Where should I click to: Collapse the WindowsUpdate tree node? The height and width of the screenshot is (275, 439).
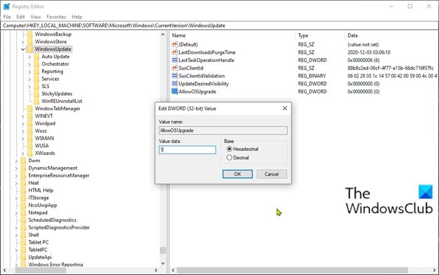coord(23,49)
